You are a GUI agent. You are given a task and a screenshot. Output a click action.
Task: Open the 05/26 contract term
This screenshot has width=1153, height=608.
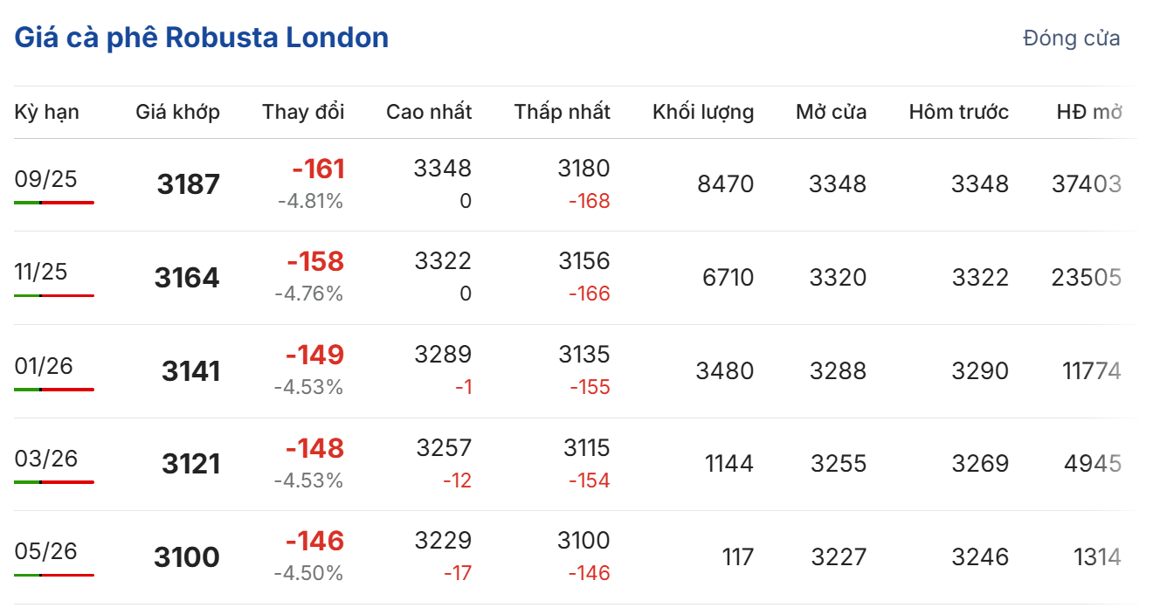click(46, 551)
